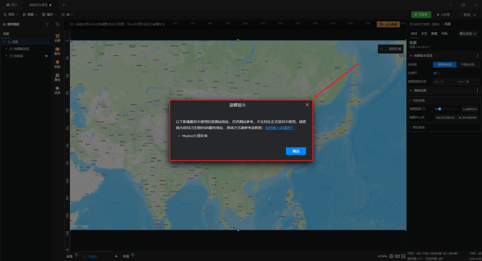This screenshot has height=261, width=482.
Task: Expand the 预设视角 section
Action: tap(418, 127)
